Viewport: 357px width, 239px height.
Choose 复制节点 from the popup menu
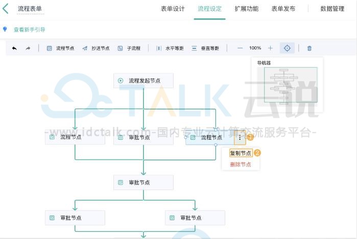(x=241, y=153)
